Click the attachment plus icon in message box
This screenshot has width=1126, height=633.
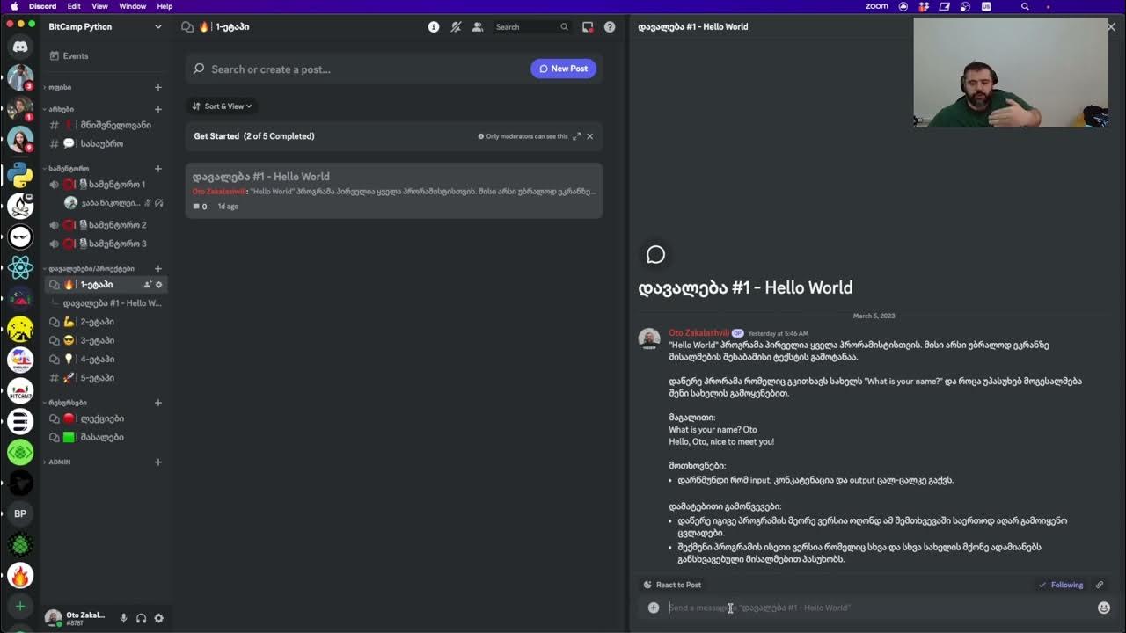tap(654, 608)
